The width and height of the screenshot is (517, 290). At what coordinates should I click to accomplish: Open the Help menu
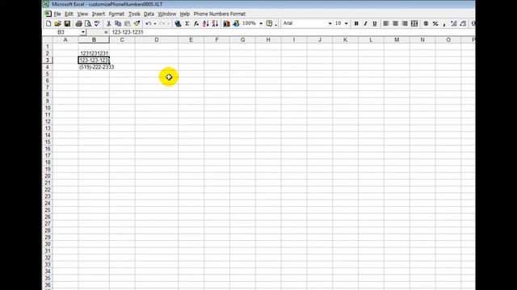[185, 14]
